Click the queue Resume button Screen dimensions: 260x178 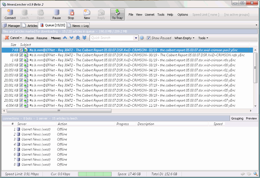(42, 38)
